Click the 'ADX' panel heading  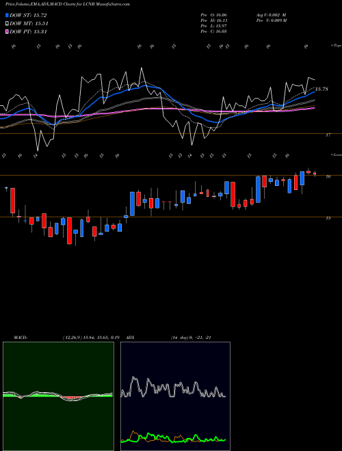pos(130,338)
